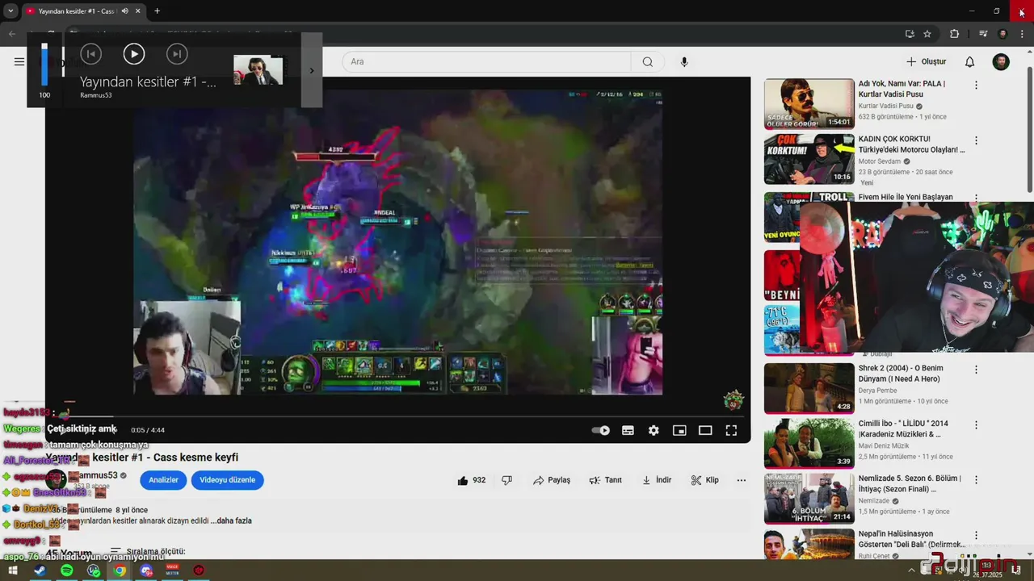The image size is (1034, 581).
Task: Open options for Cimilli İbo video
Action: point(976,424)
